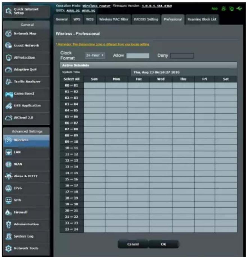Click the VPN monitor icon
Viewport: 246px width, 257px height.
[x=8, y=200]
